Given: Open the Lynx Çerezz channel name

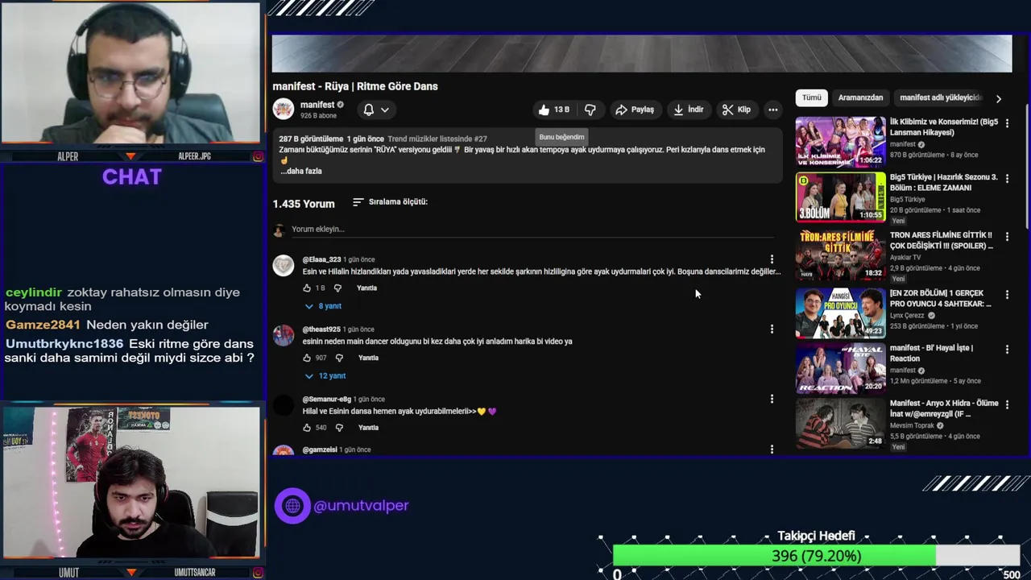Looking at the screenshot, I should coord(907,316).
